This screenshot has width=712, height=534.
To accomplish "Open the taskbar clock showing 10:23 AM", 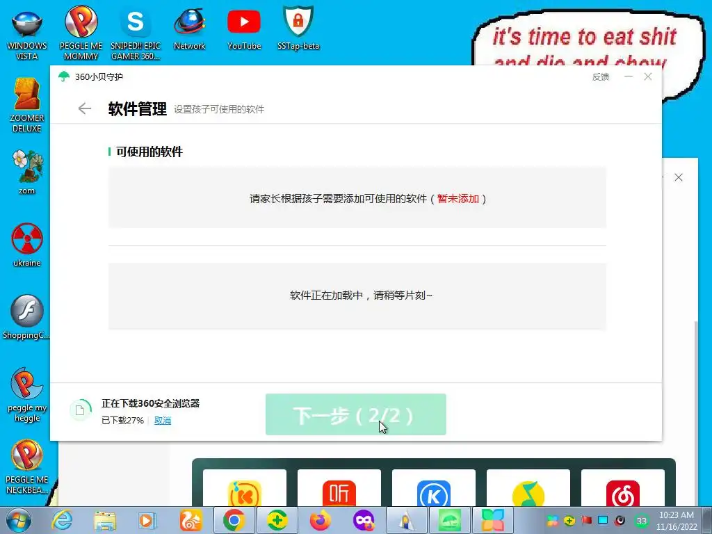I will tap(676, 521).
